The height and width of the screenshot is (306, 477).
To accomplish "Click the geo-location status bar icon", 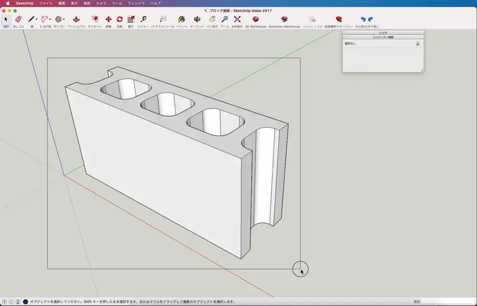I will click(5, 302).
